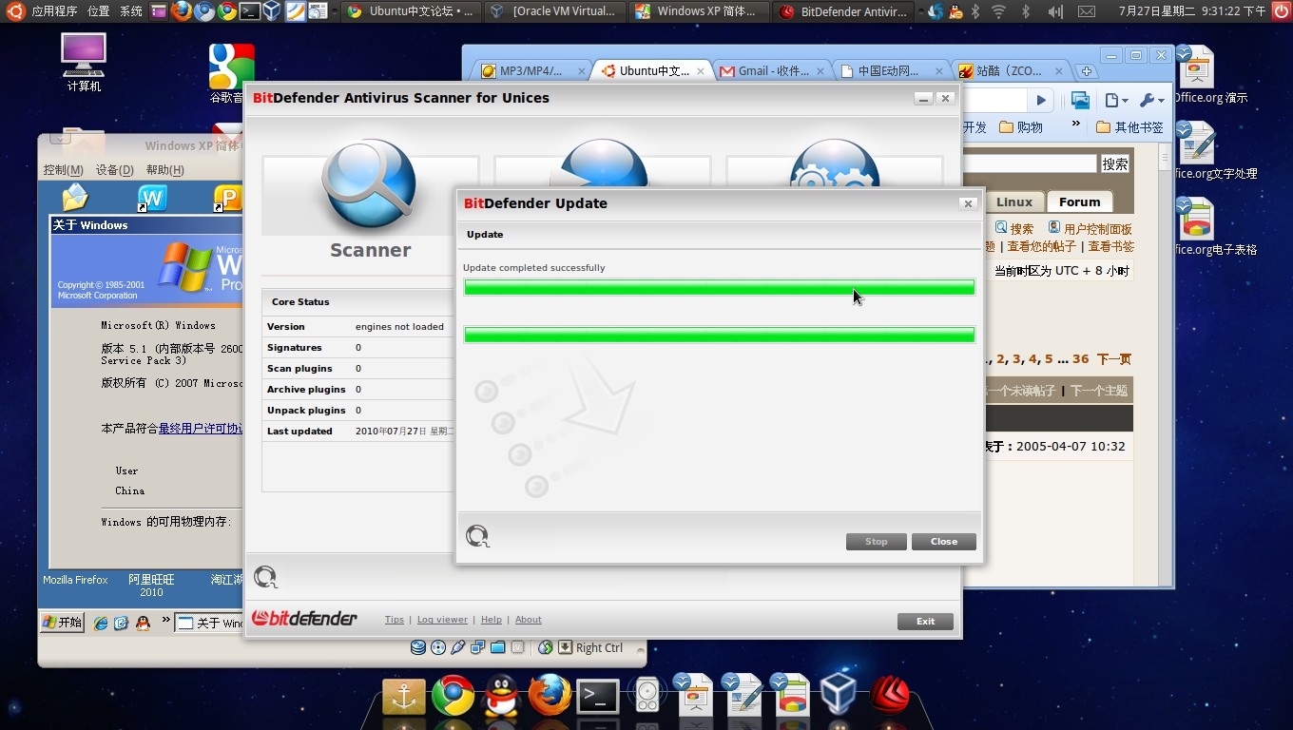This screenshot has width=1293, height=730.
Task: Click the magnifier status icon in the Scanner window
Action: coord(266,577)
